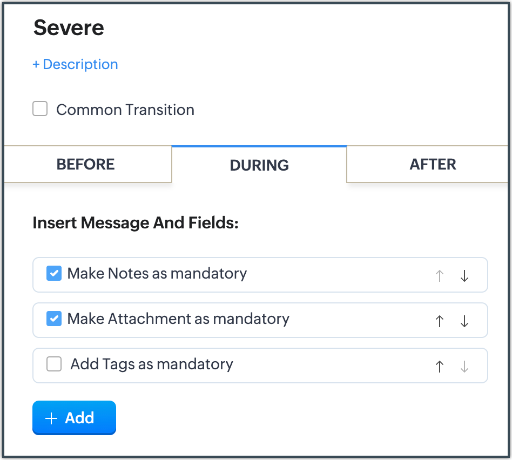Enable the Common Transition checkbox
The image size is (512, 460).
(40, 109)
